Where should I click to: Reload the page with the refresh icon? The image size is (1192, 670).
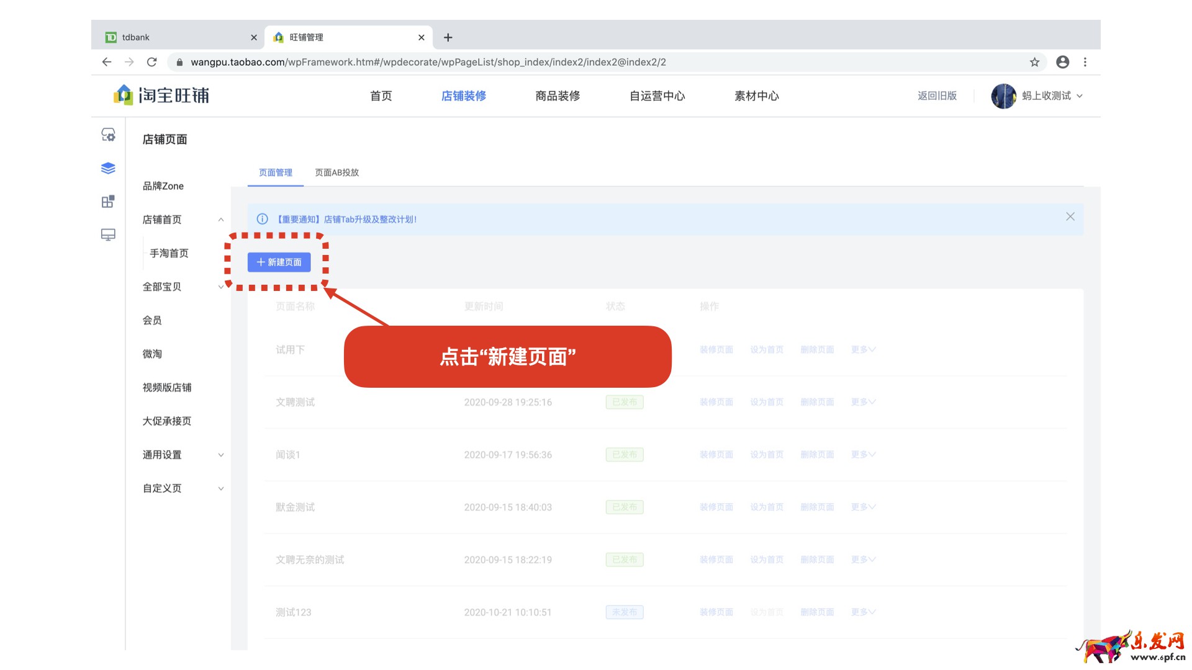point(151,62)
